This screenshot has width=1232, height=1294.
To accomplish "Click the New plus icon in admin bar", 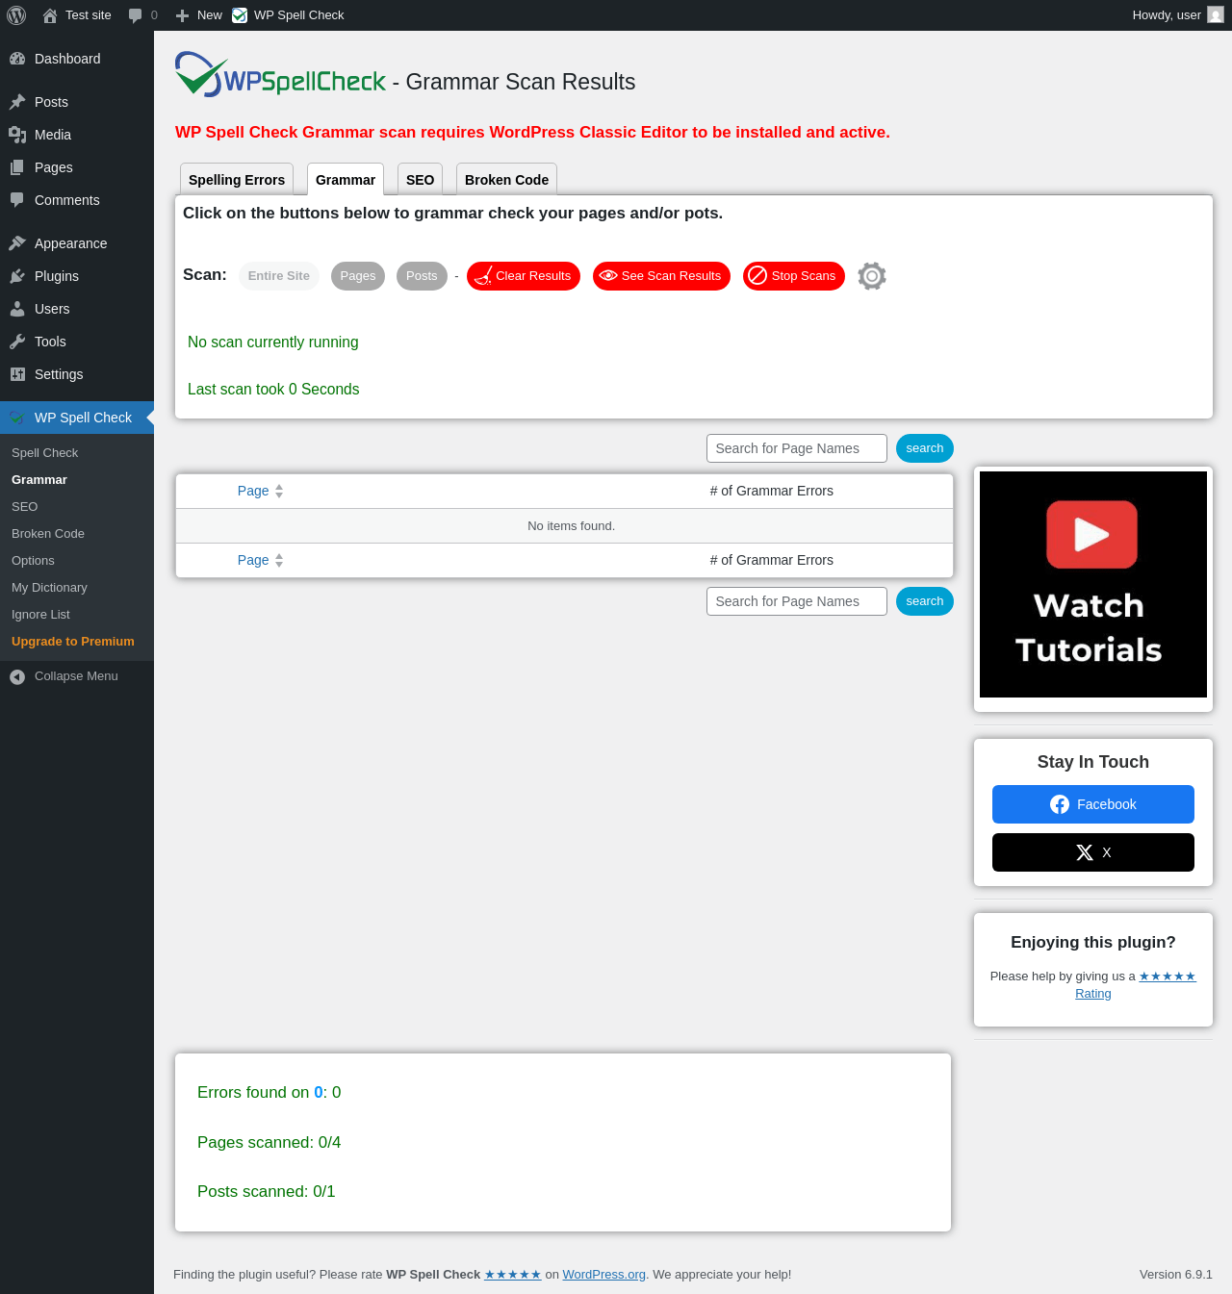I will [182, 15].
